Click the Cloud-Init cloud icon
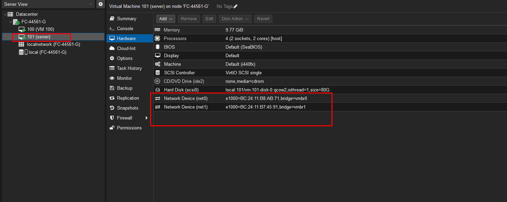 tap(112, 49)
